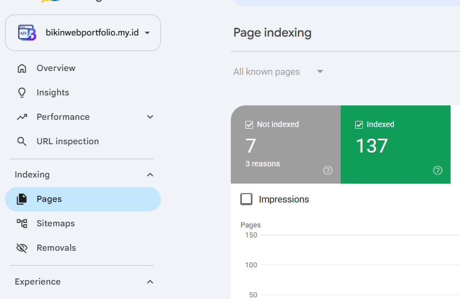
Task: Collapse the Indexing section chevron
Action: [x=150, y=175]
